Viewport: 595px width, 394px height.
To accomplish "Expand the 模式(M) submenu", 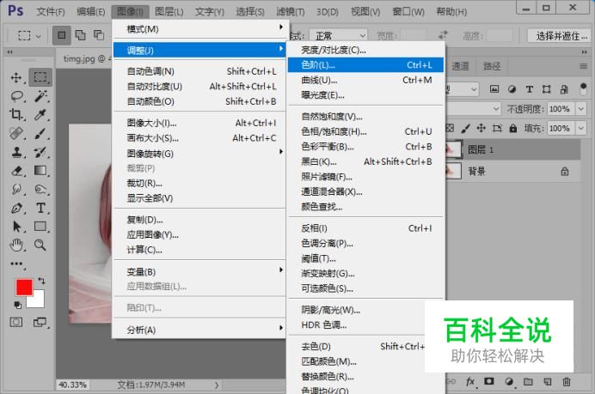I will [x=199, y=29].
